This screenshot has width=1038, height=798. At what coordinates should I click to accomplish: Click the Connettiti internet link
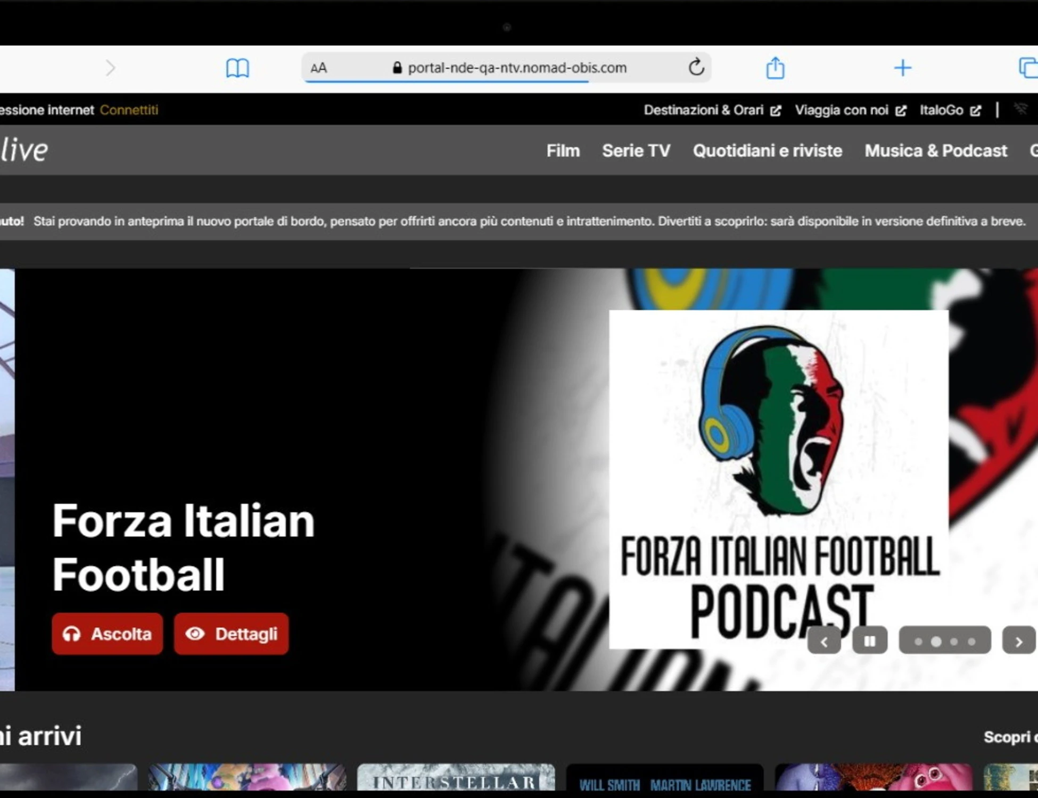point(129,110)
